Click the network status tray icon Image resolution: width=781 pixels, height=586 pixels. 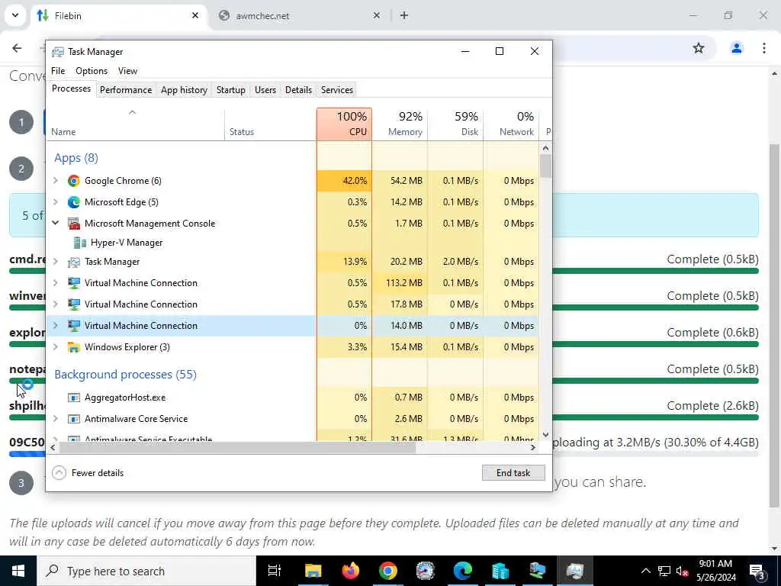[664, 571]
